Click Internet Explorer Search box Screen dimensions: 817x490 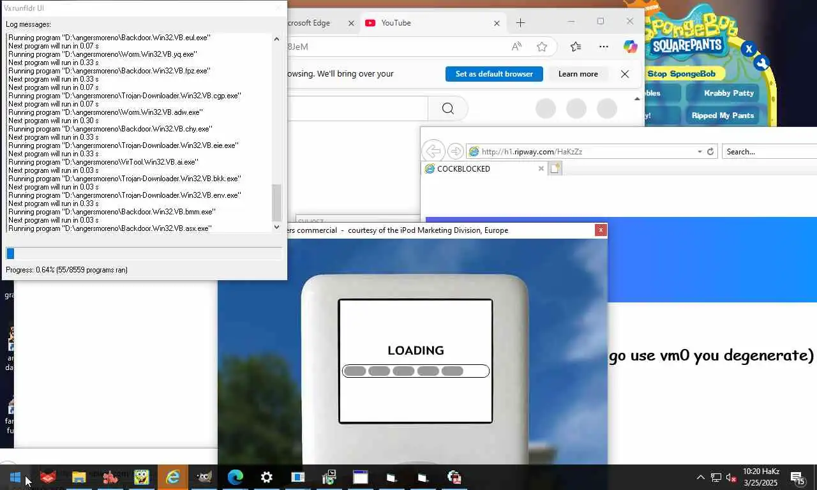769,151
